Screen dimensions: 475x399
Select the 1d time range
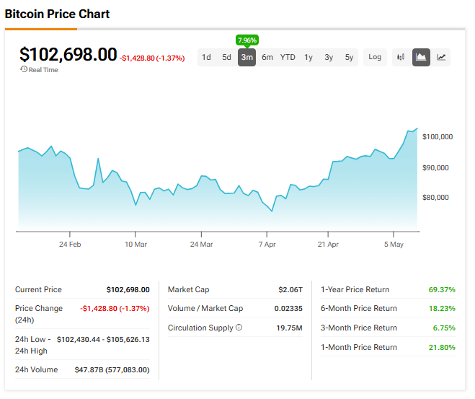tap(206, 57)
